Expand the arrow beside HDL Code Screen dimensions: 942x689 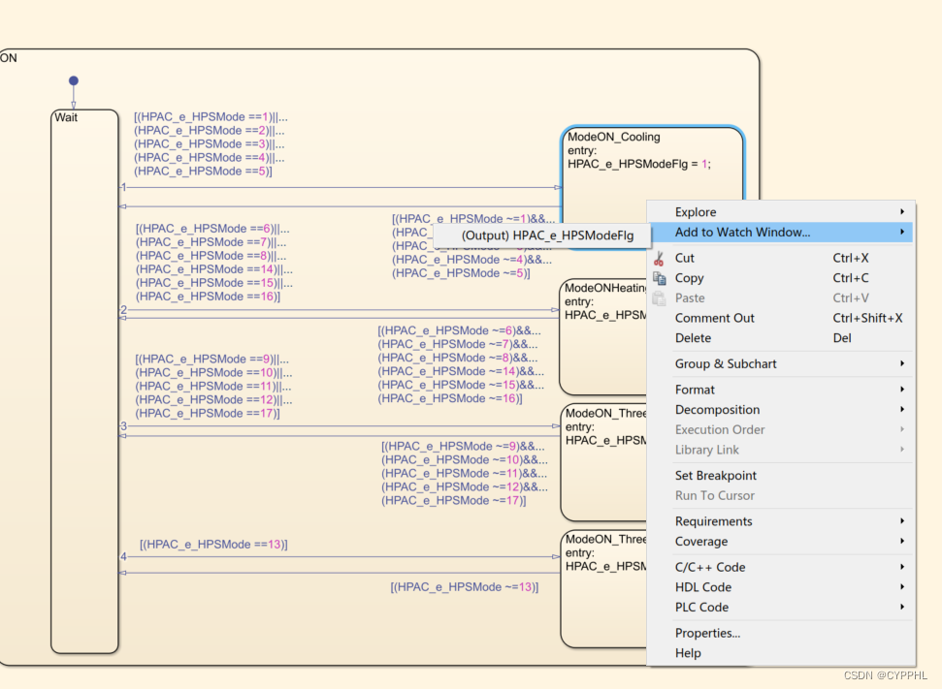click(902, 587)
